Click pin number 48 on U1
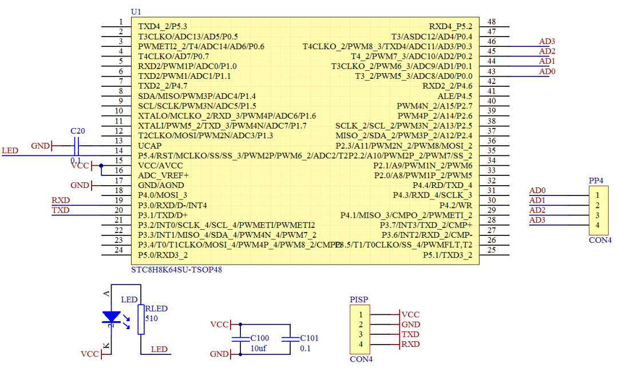 tap(492, 22)
